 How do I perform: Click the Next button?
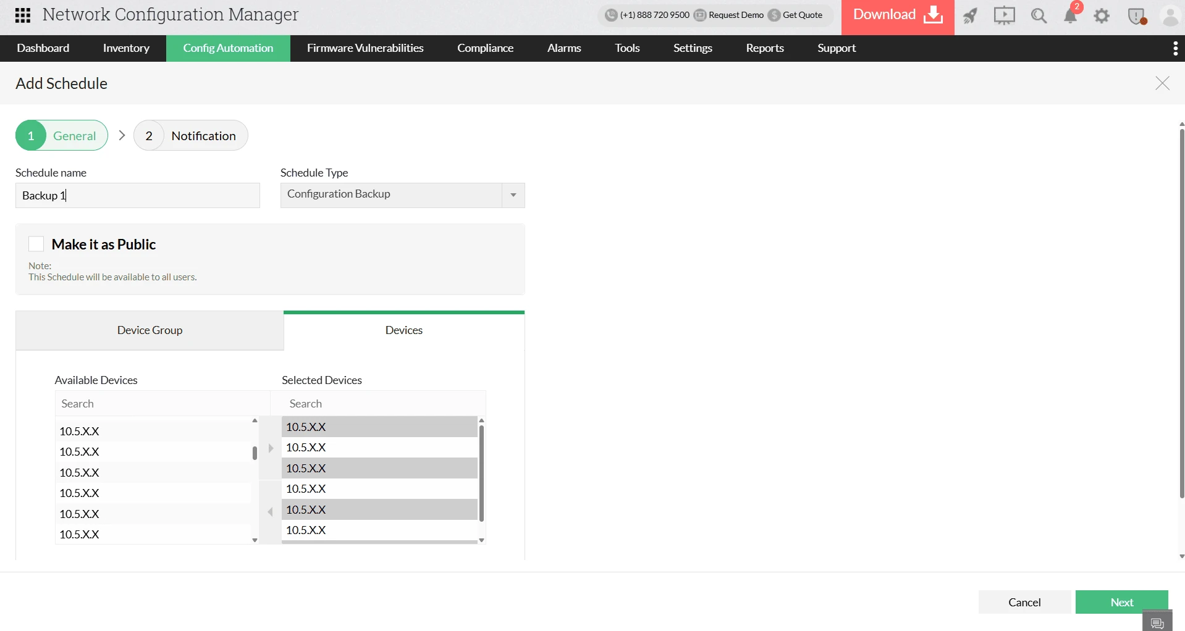click(x=1121, y=602)
